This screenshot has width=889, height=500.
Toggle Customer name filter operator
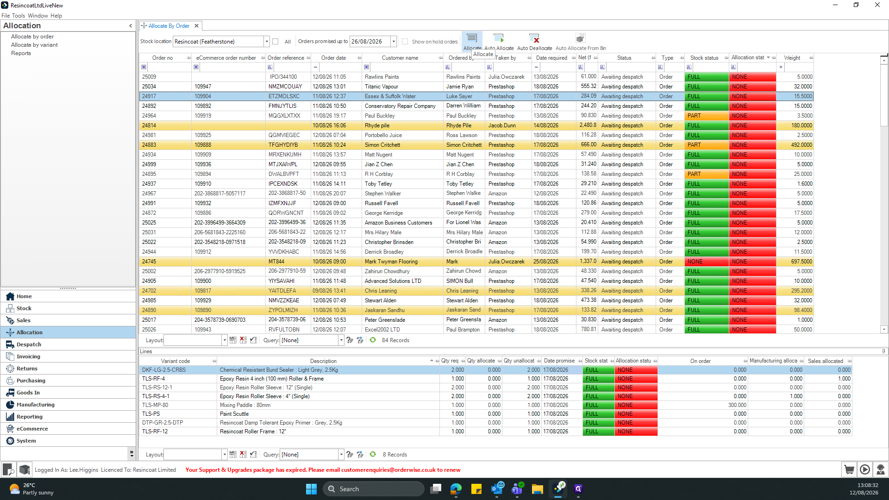(367, 67)
